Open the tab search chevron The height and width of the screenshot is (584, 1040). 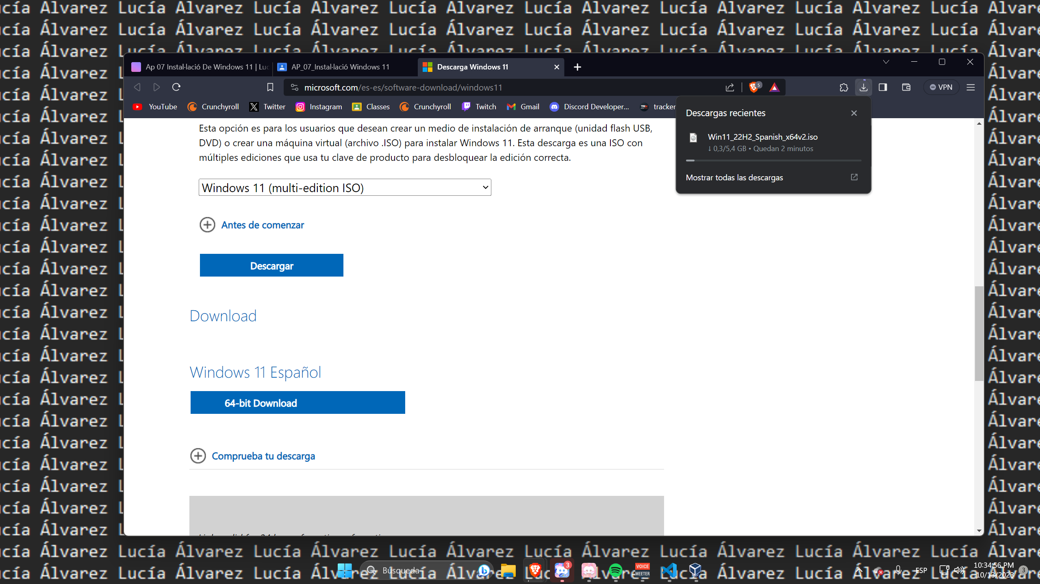pos(886,62)
